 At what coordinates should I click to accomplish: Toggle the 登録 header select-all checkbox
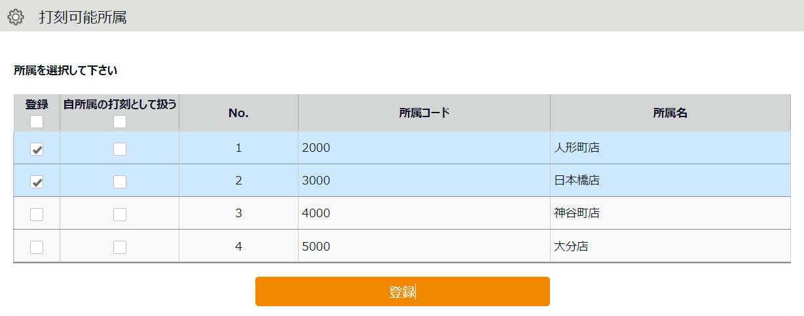click(37, 122)
